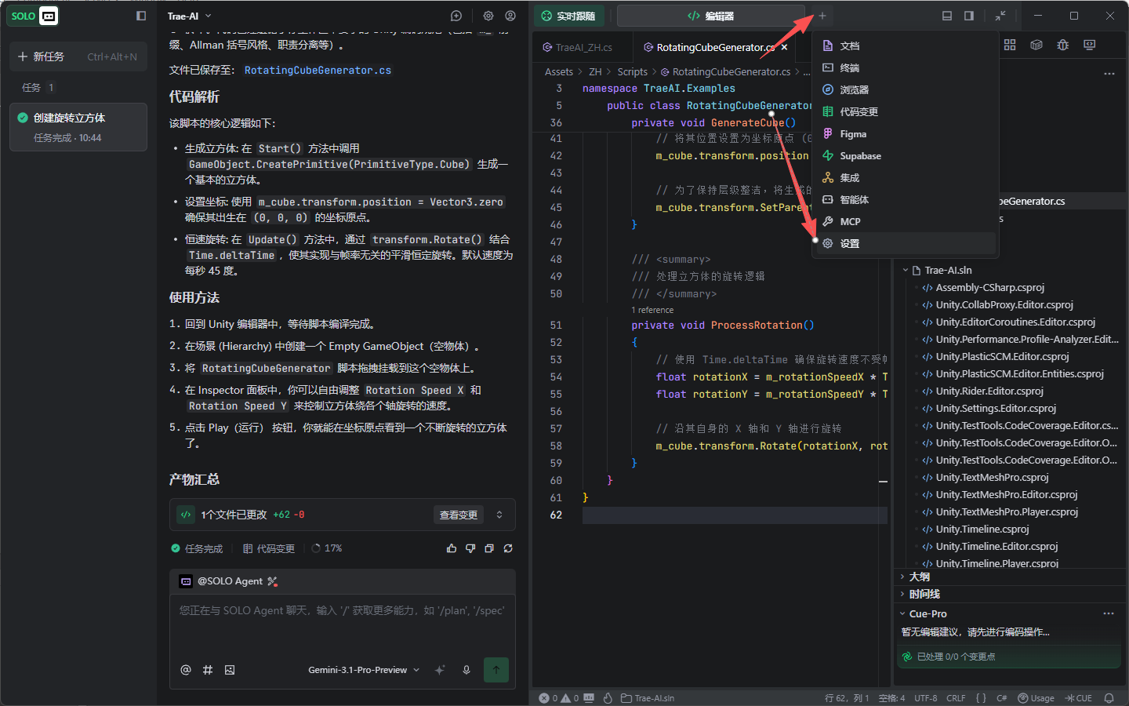Click the '1 reference' code lens
This screenshot has width=1129, height=706.
point(652,310)
